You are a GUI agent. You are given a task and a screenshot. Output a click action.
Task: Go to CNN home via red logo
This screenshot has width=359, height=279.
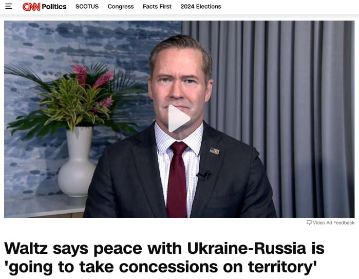[x=31, y=7]
